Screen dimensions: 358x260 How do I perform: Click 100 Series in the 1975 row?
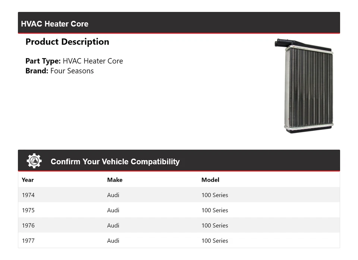214,210
